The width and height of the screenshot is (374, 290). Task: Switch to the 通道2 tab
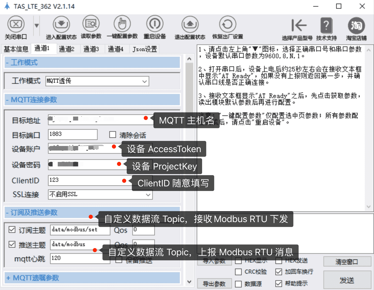click(x=67, y=49)
